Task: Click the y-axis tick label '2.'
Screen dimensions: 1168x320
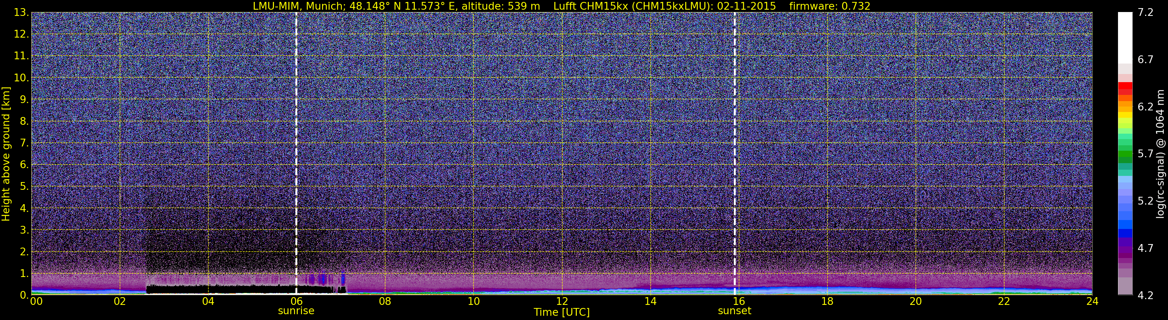Action: [24, 251]
